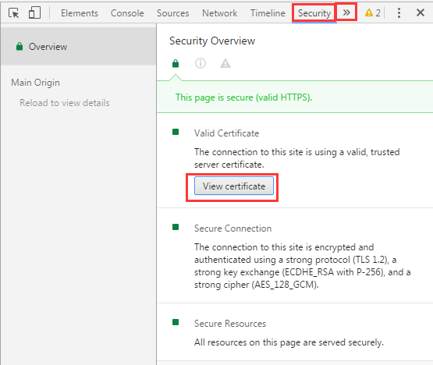Click the circled info icon
The image size is (433, 365).
(x=201, y=63)
